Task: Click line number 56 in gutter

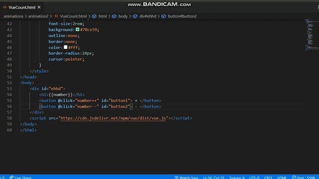Action: pos(9,106)
